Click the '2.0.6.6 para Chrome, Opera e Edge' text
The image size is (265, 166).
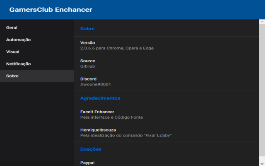(117, 48)
